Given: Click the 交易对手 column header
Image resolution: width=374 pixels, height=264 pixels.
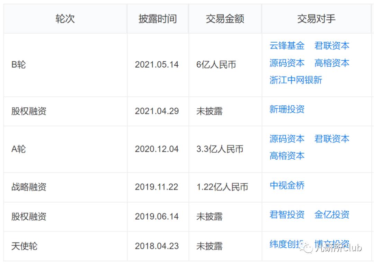Looking at the screenshot, I should [x=316, y=19].
